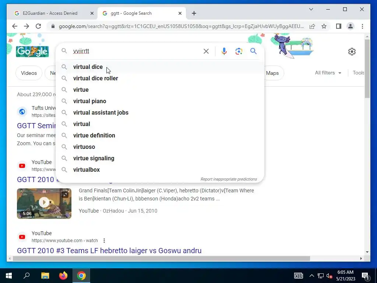Pick the 'virtual dice roller' suggestion
Image resolution: width=377 pixels, height=283 pixels.
point(160,78)
